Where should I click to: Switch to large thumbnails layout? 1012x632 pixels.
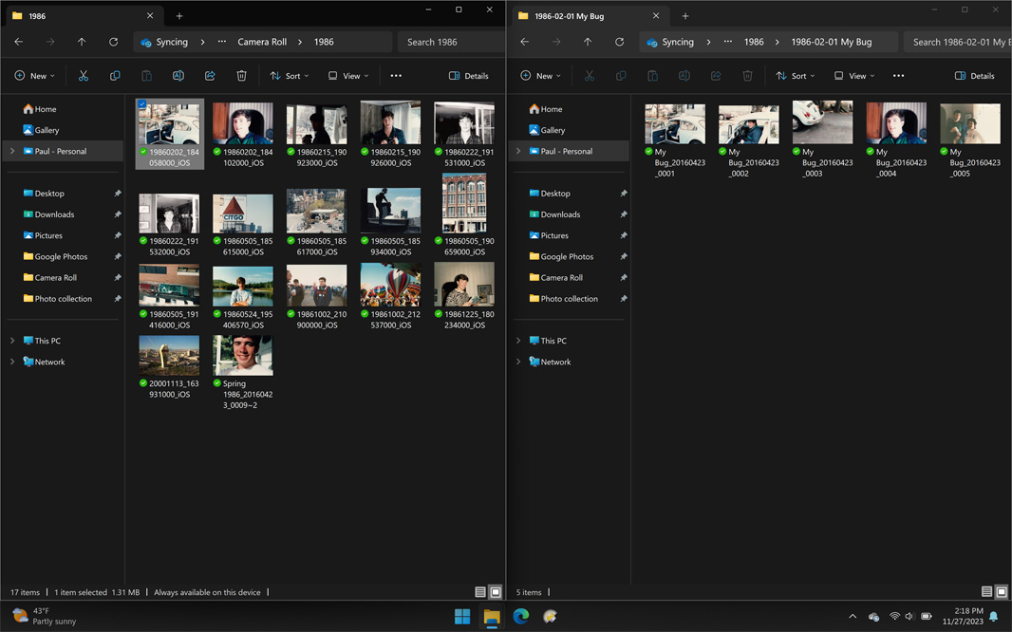[x=496, y=591]
